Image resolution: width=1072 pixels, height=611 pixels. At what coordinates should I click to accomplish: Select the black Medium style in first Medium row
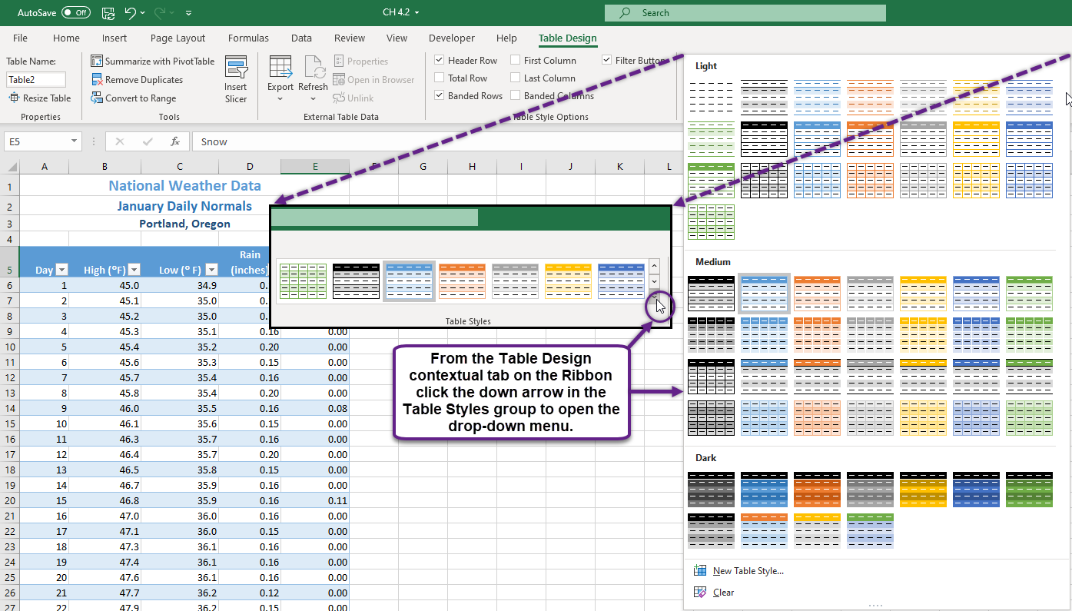(711, 294)
